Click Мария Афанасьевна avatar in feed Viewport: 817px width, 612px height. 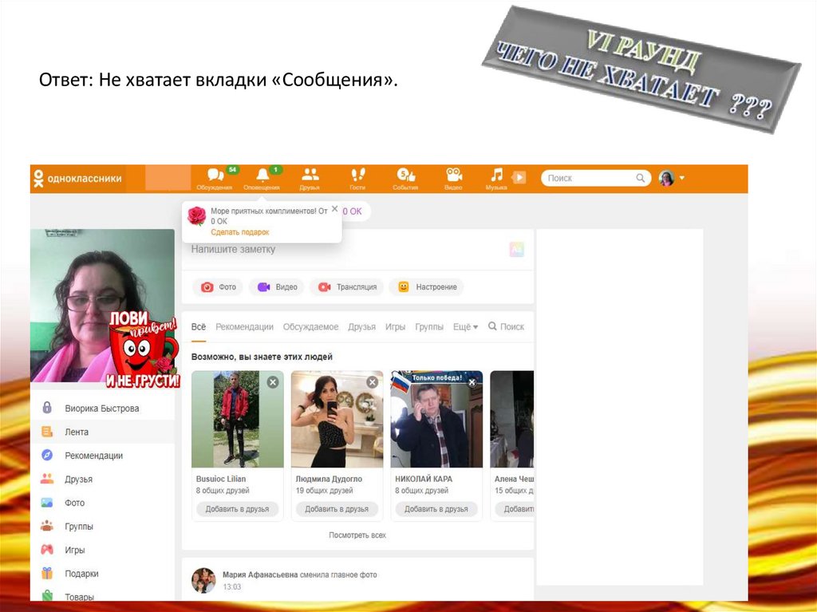pyautogui.click(x=203, y=580)
